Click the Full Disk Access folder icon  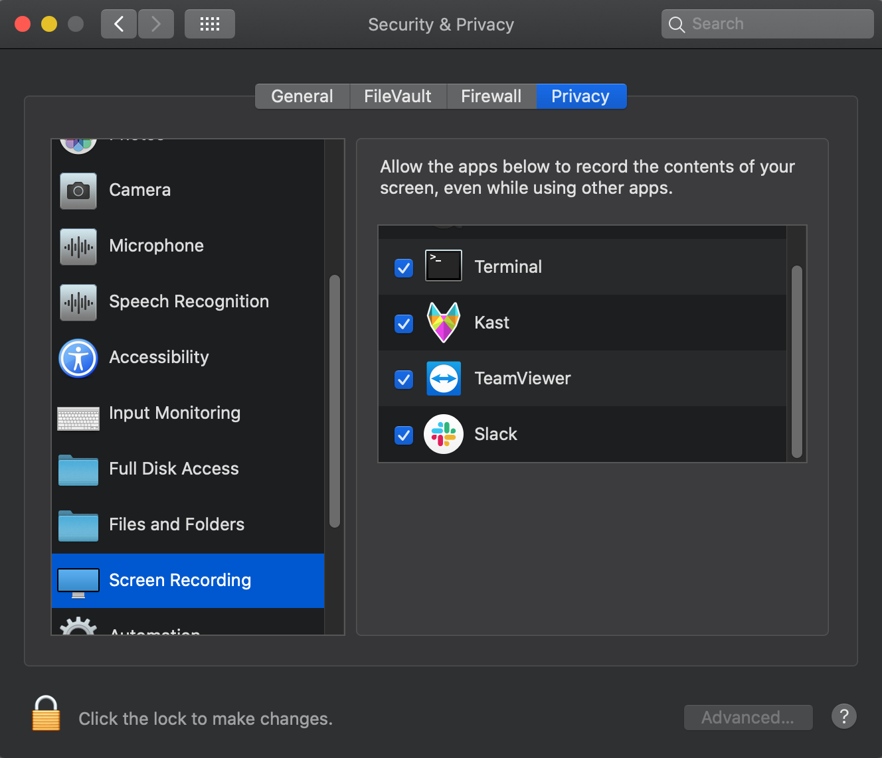[x=78, y=470]
